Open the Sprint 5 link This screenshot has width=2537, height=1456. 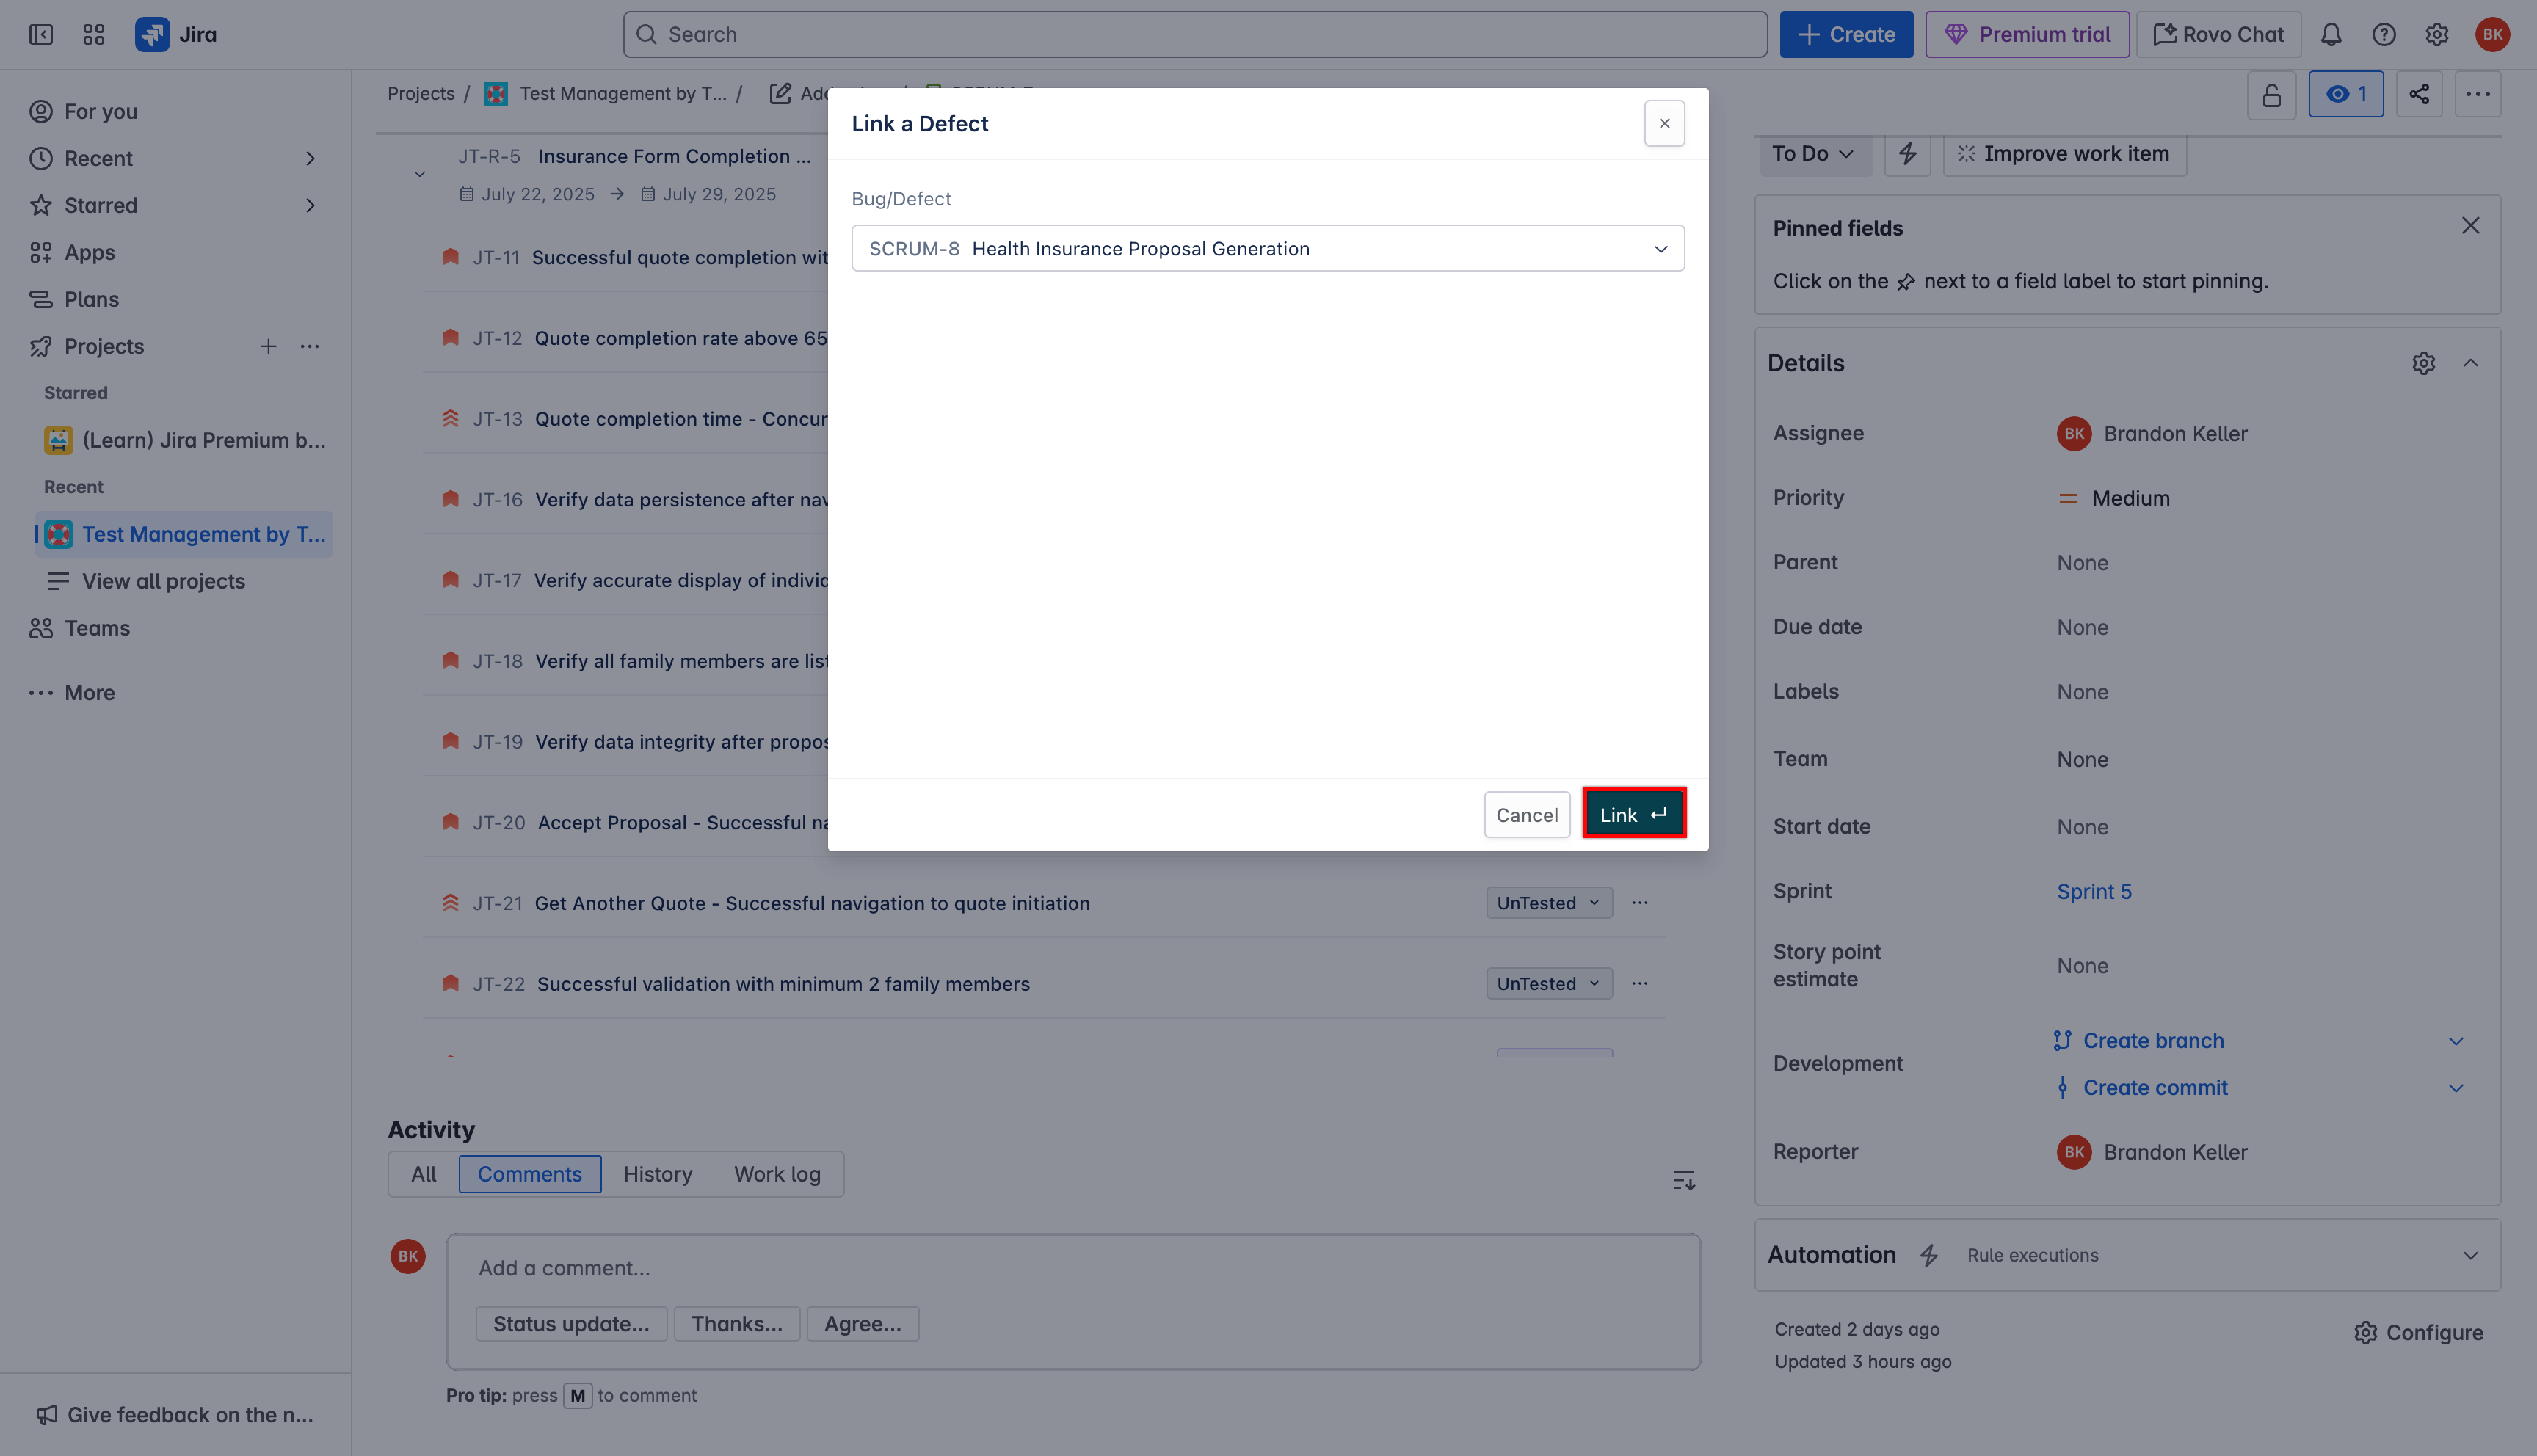[x=2094, y=891]
